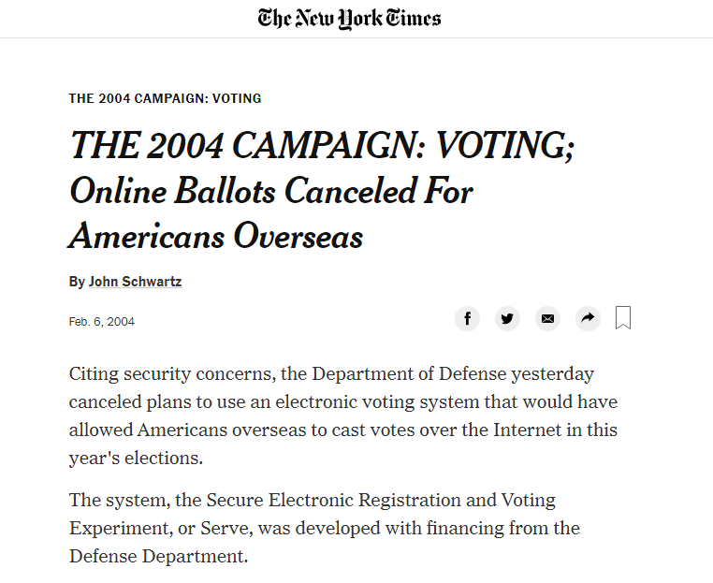This screenshot has height=583, width=713.
Task: Open more sharing options with arrow icon
Action: click(588, 318)
